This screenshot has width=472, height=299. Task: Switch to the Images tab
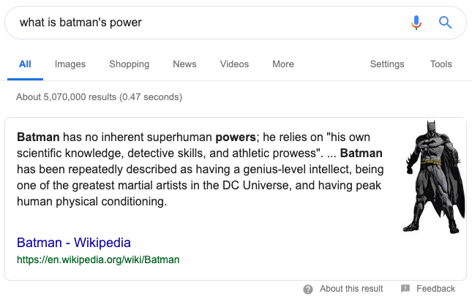click(x=70, y=64)
